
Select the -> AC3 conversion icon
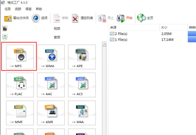pos(82,85)
